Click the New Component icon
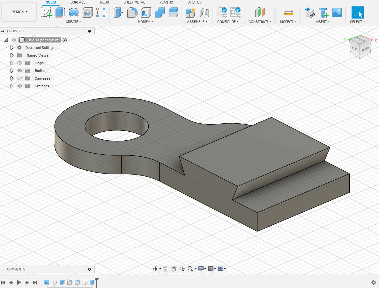The image size is (379, 288). tap(190, 12)
